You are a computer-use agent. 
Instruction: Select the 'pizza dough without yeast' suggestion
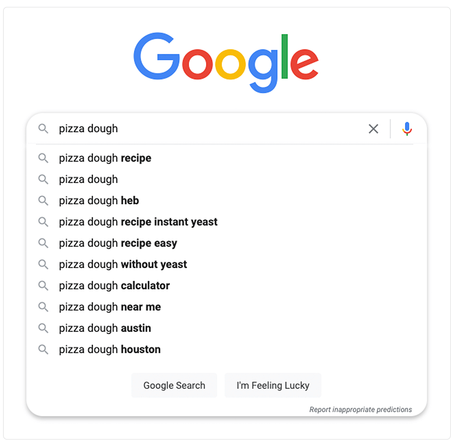pos(122,264)
